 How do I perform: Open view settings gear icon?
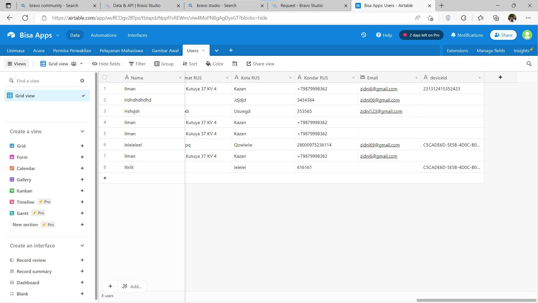point(82,81)
